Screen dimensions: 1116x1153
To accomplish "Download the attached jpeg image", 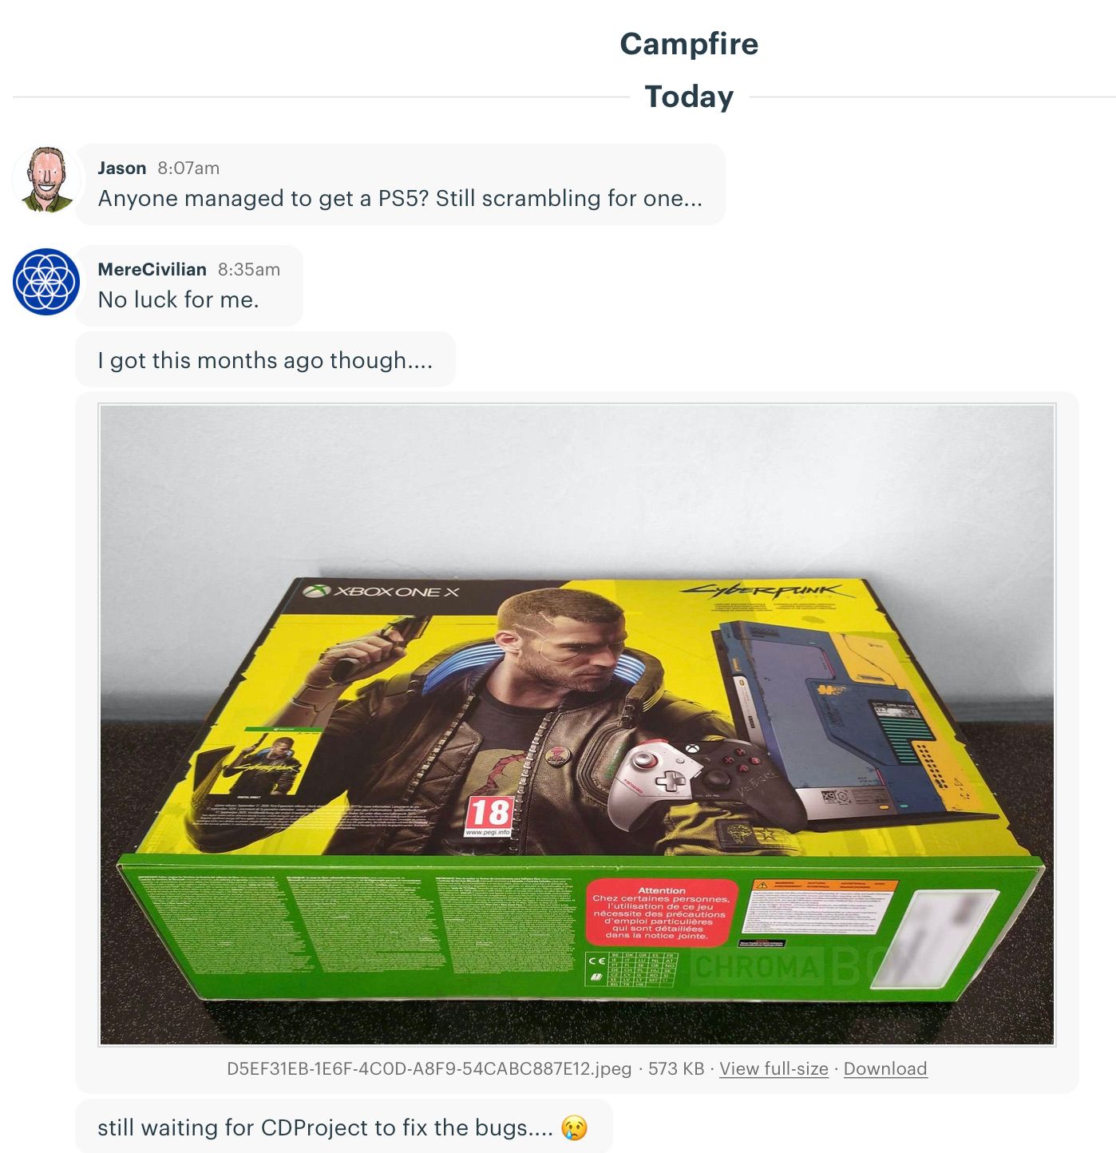I will click(885, 1068).
